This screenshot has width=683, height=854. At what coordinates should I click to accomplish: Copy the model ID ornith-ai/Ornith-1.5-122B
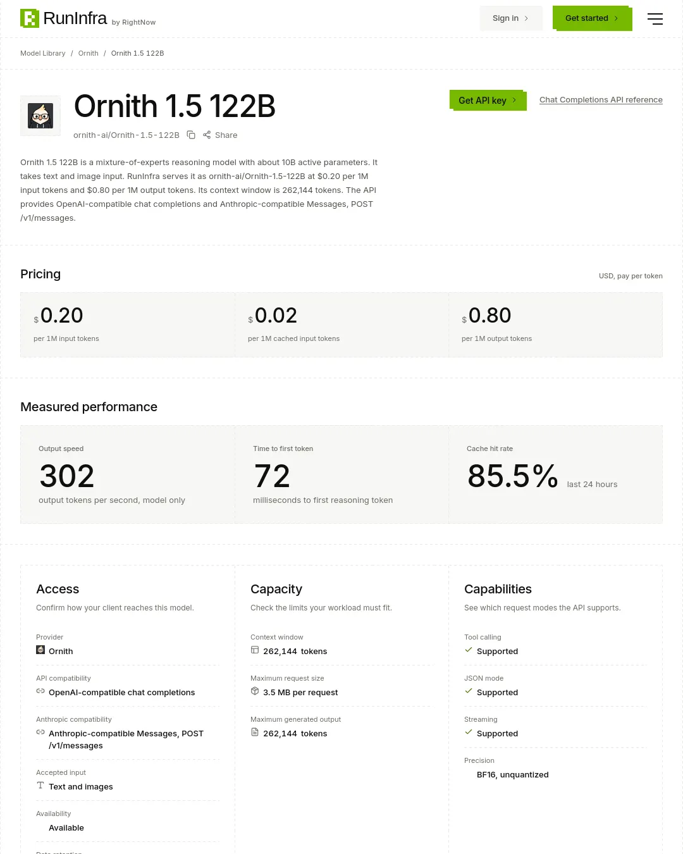tap(191, 135)
